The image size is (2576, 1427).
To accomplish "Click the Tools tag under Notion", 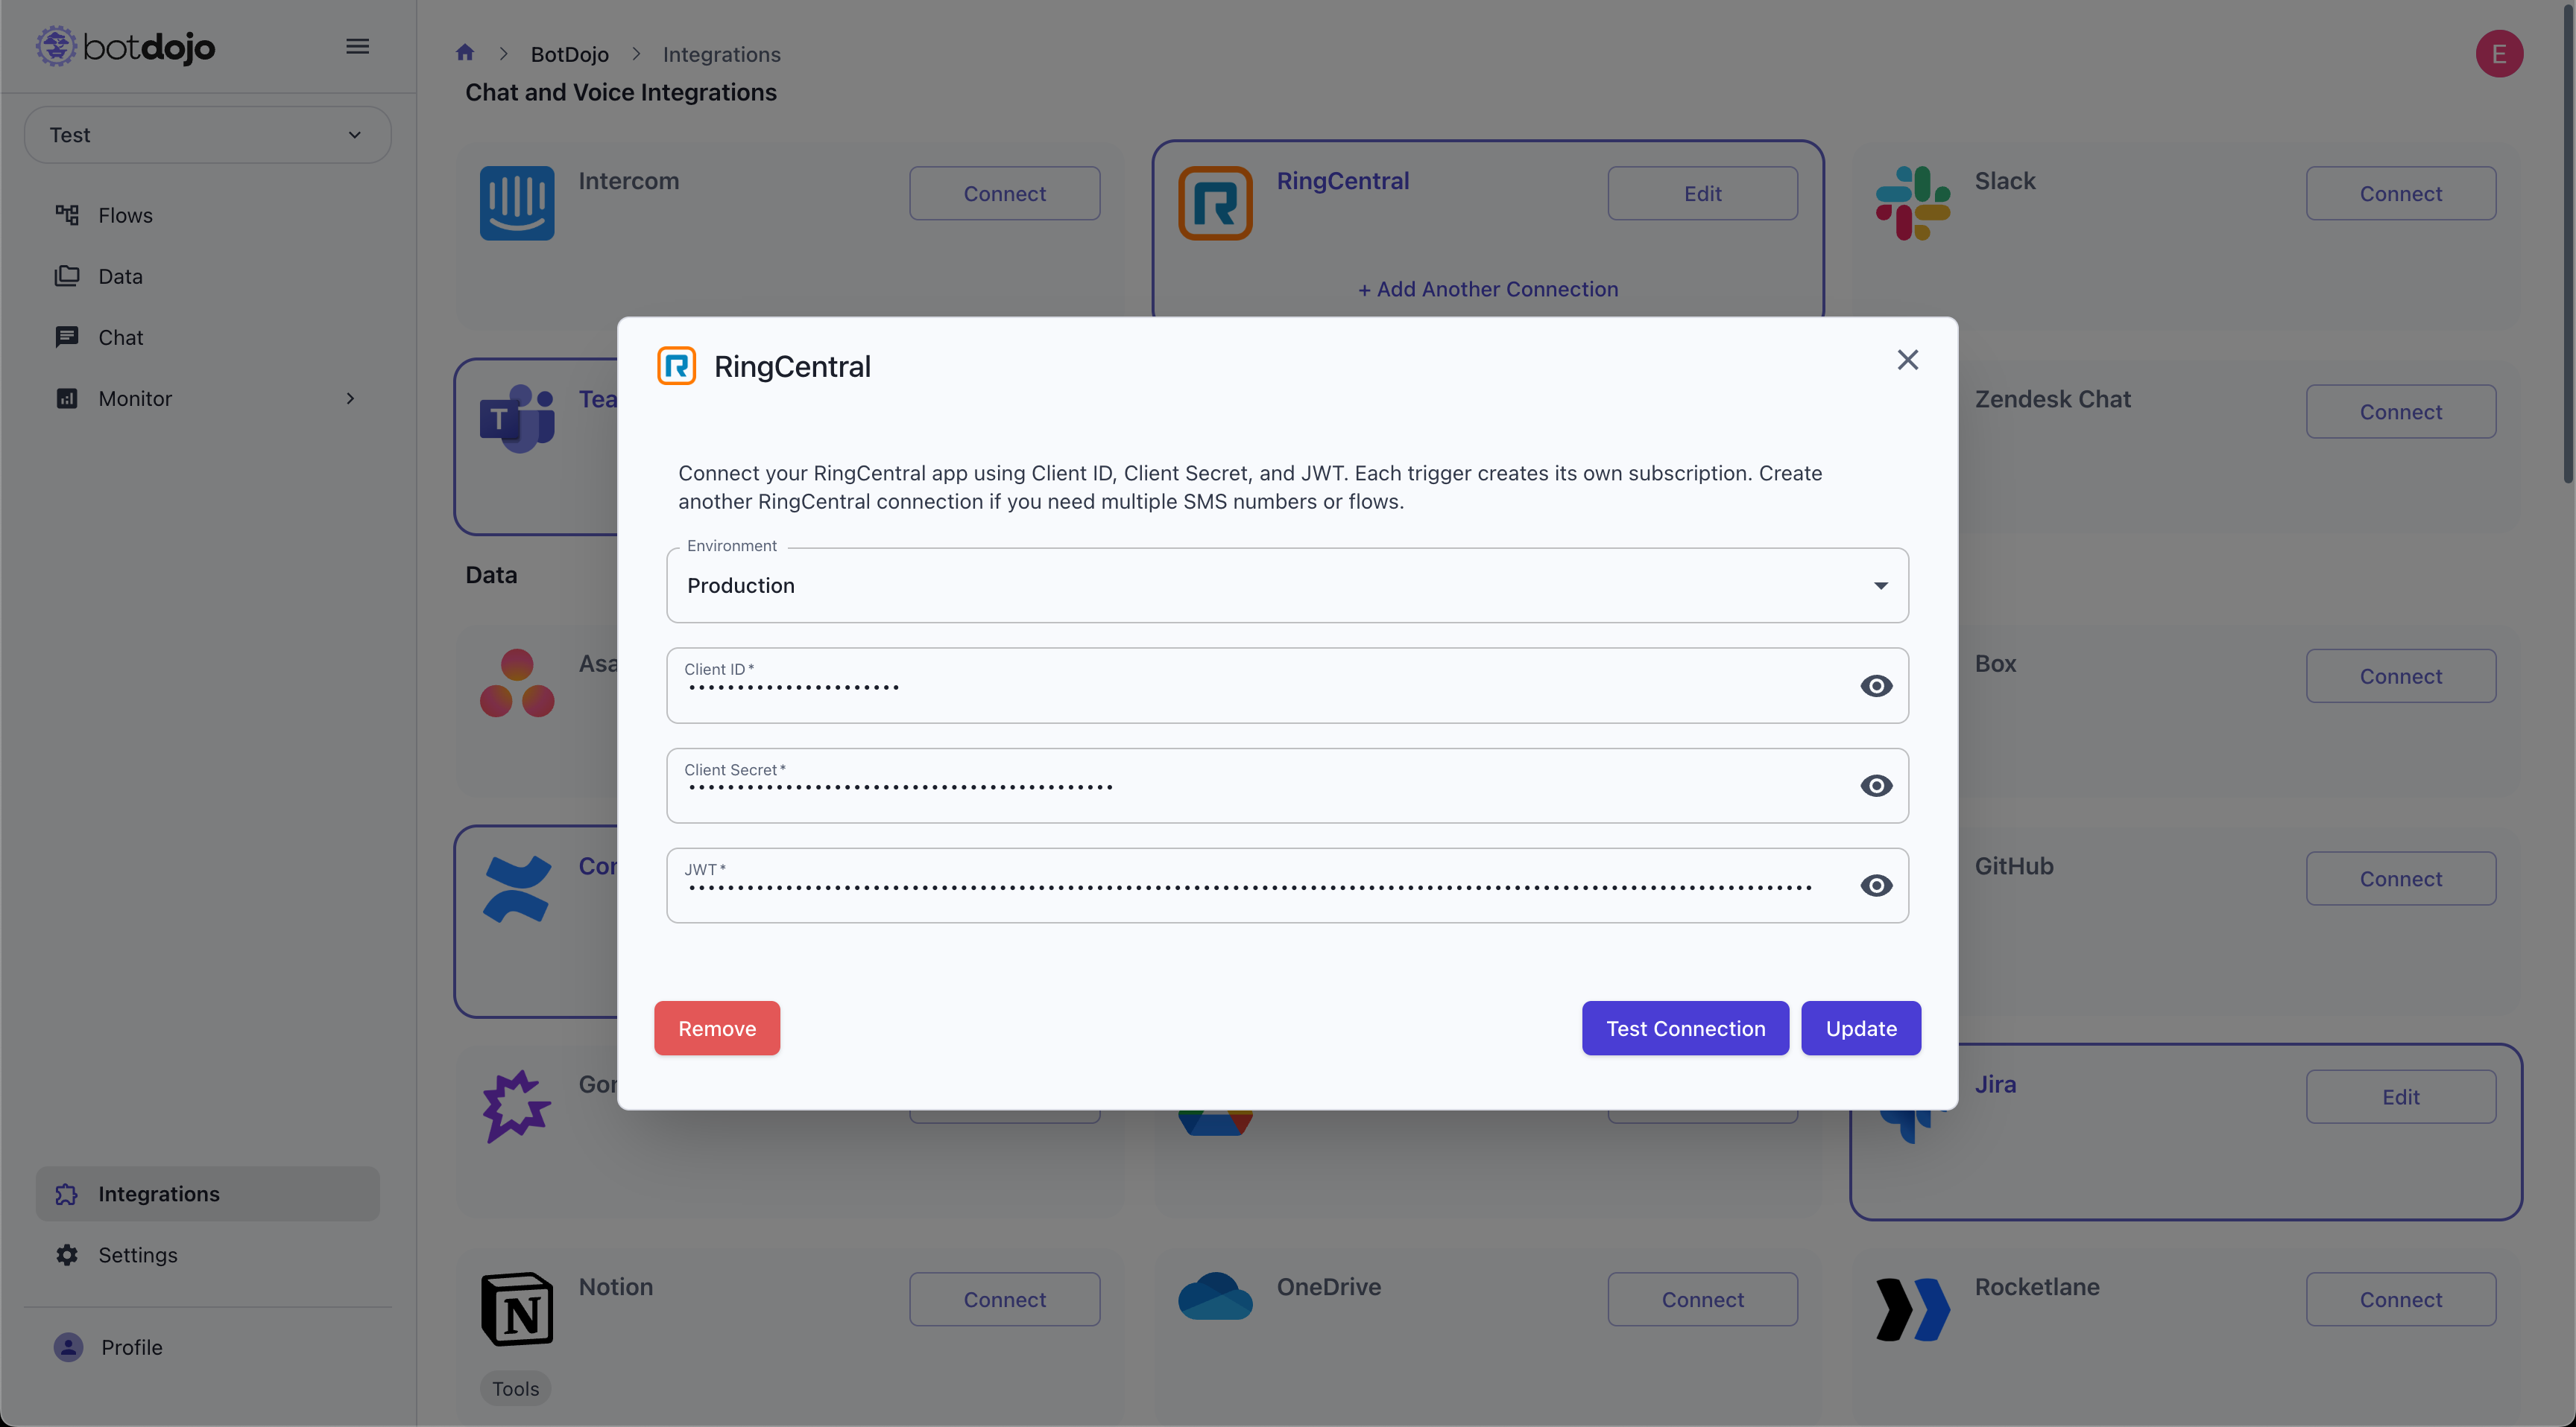I will pos(515,1389).
